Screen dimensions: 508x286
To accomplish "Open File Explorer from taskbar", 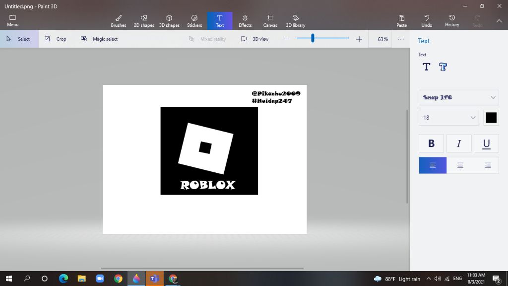I will click(82, 279).
